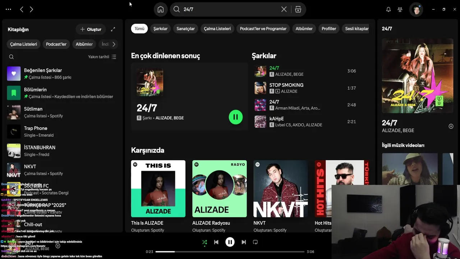Screen dimensions: 460x259
Task: Open Beğenilen Şarkılar playlist
Action: [x=62, y=73]
